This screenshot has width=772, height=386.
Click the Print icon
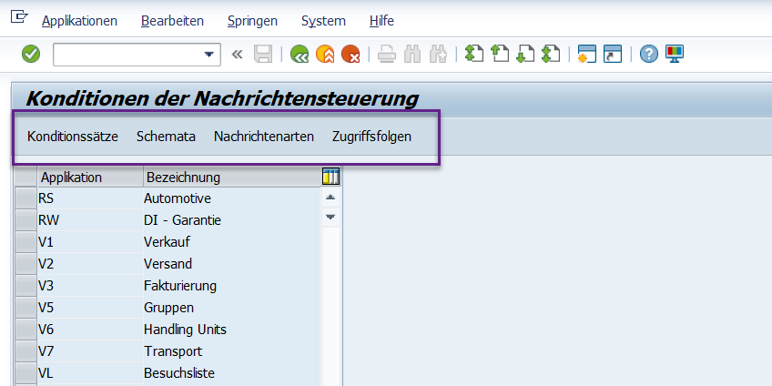click(x=387, y=54)
